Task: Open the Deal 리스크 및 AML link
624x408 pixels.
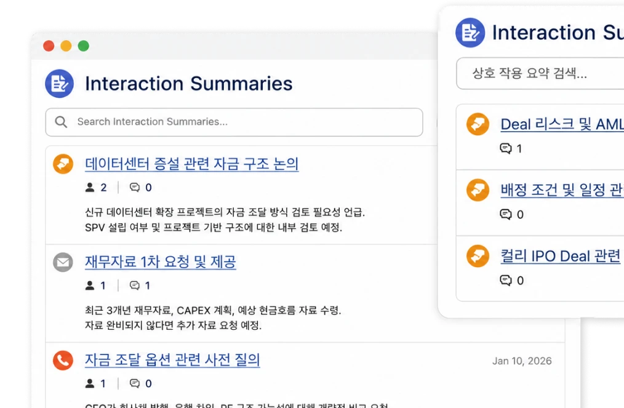Action: click(x=562, y=124)
